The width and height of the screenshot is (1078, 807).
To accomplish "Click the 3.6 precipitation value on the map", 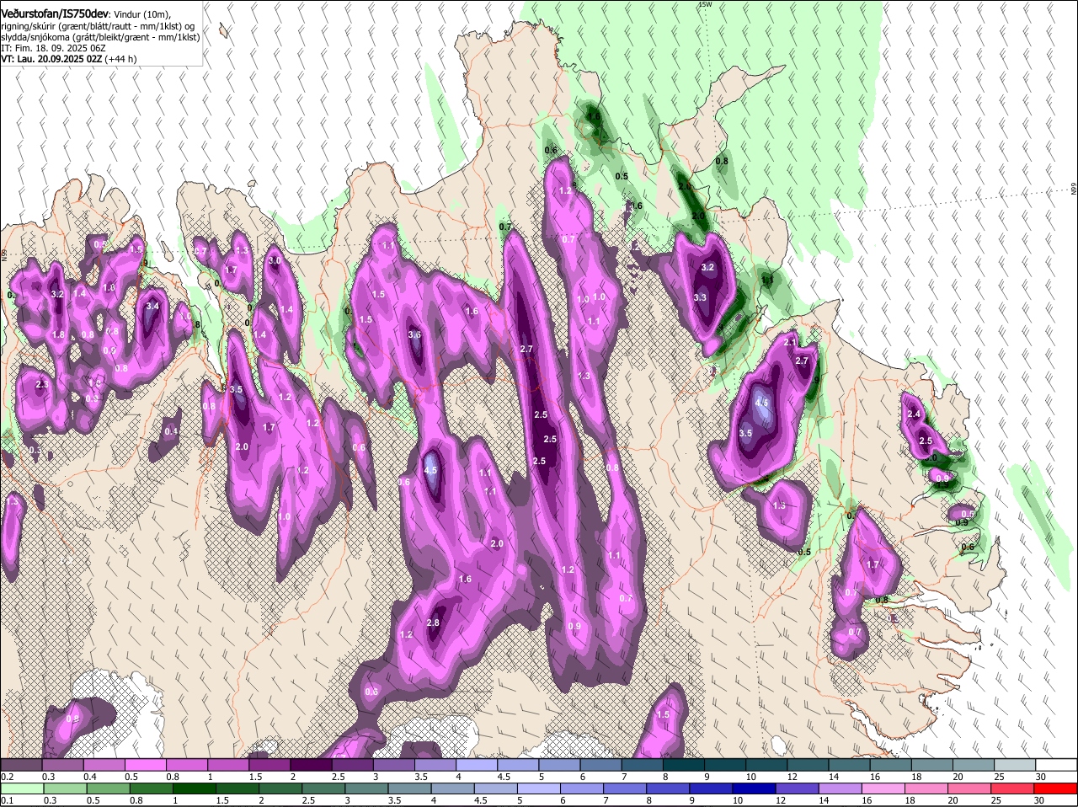I will [414, 334].
